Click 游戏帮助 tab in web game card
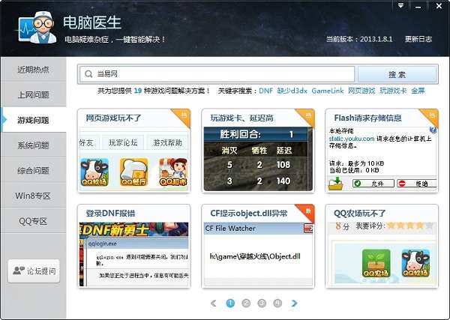The height and width of the screenshot is (320, 450). pos(167,142)
